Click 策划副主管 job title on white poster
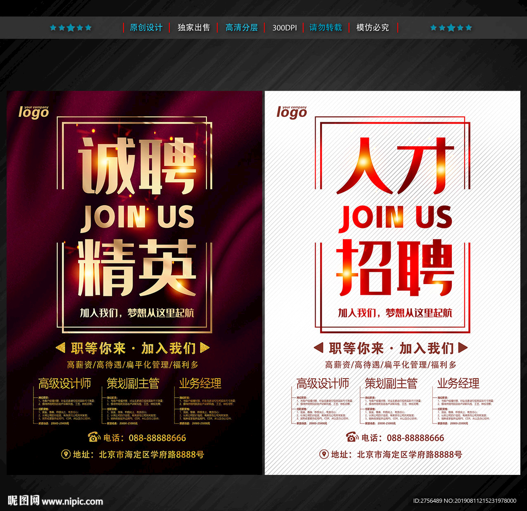Screen dimensions: 527x511 391,383
